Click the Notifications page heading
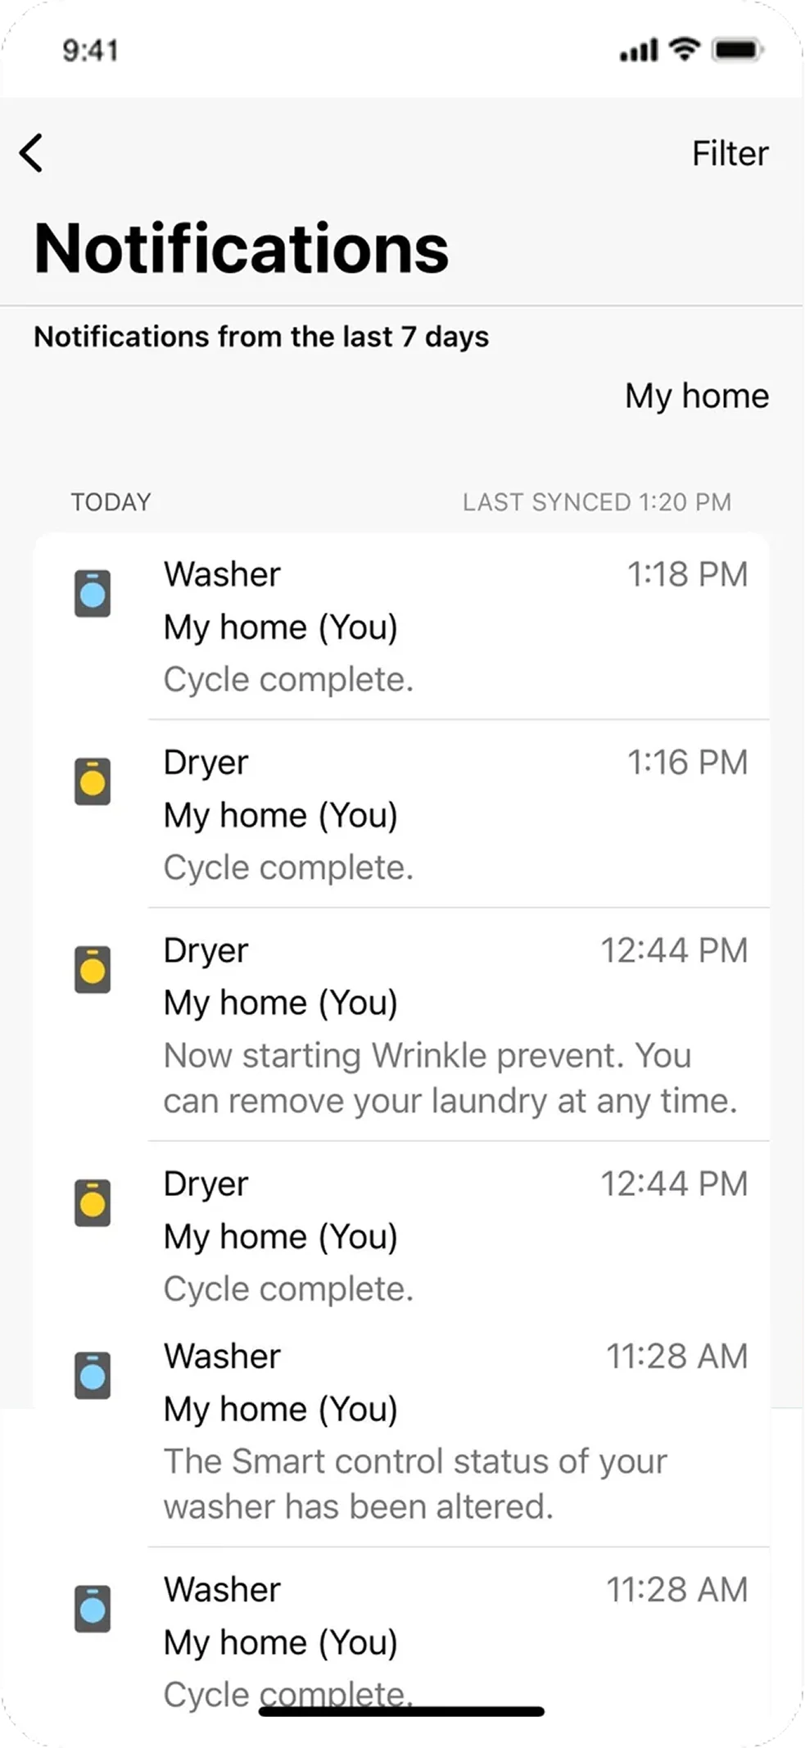The image size is (805, 1748). point(242,248)
